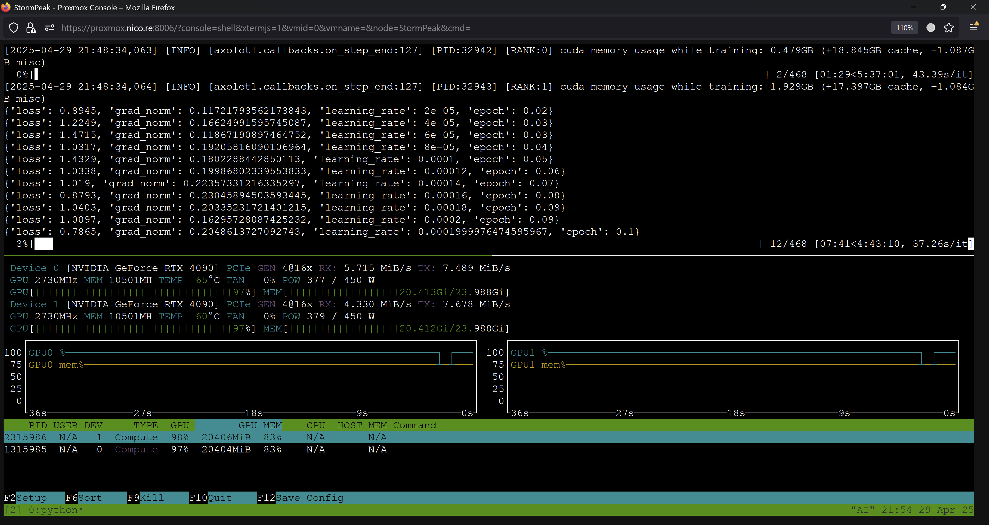Click the Device 1 RTX 4090 label
The height and width of the screenshot is (525, 989).
click(x=142, y=304)
